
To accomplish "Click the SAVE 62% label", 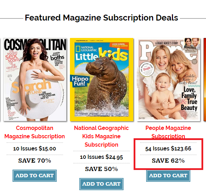I will click(x=168, y=161).
